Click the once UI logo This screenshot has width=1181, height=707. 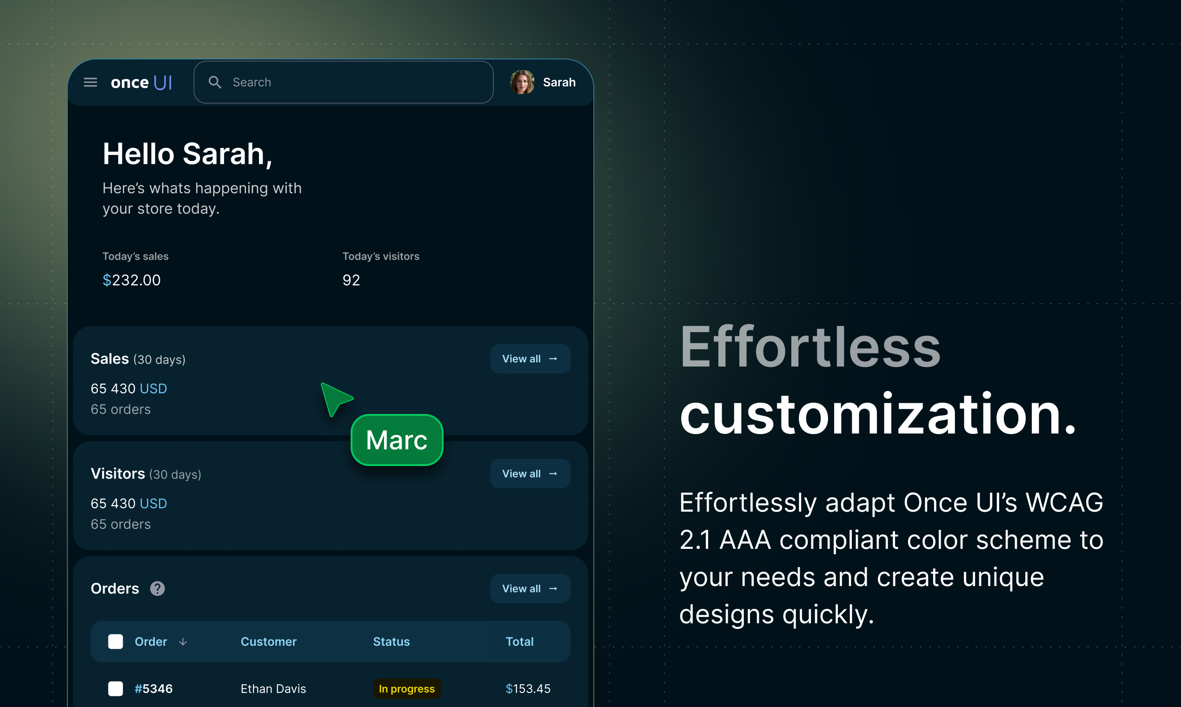click(x=141, y=82)
